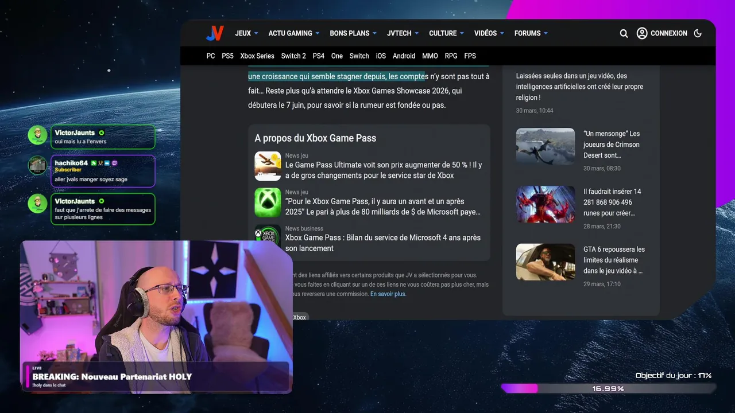The height and width of the screenshot is (413, 735).
Task: Click the '29 mars, 17:10' timestamp
Action: click(x=602, y=284)
